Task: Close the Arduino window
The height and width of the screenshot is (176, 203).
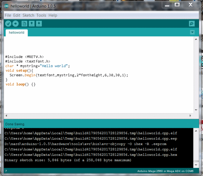Action: pyautogui.click(x=191, y=5)
